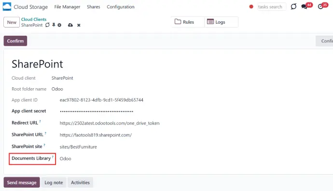Click the X discard icon in breadcrumb
Image resolution: width=333 pixels, height=191 pixels.
pyautogui.click(x=79, y=25)
